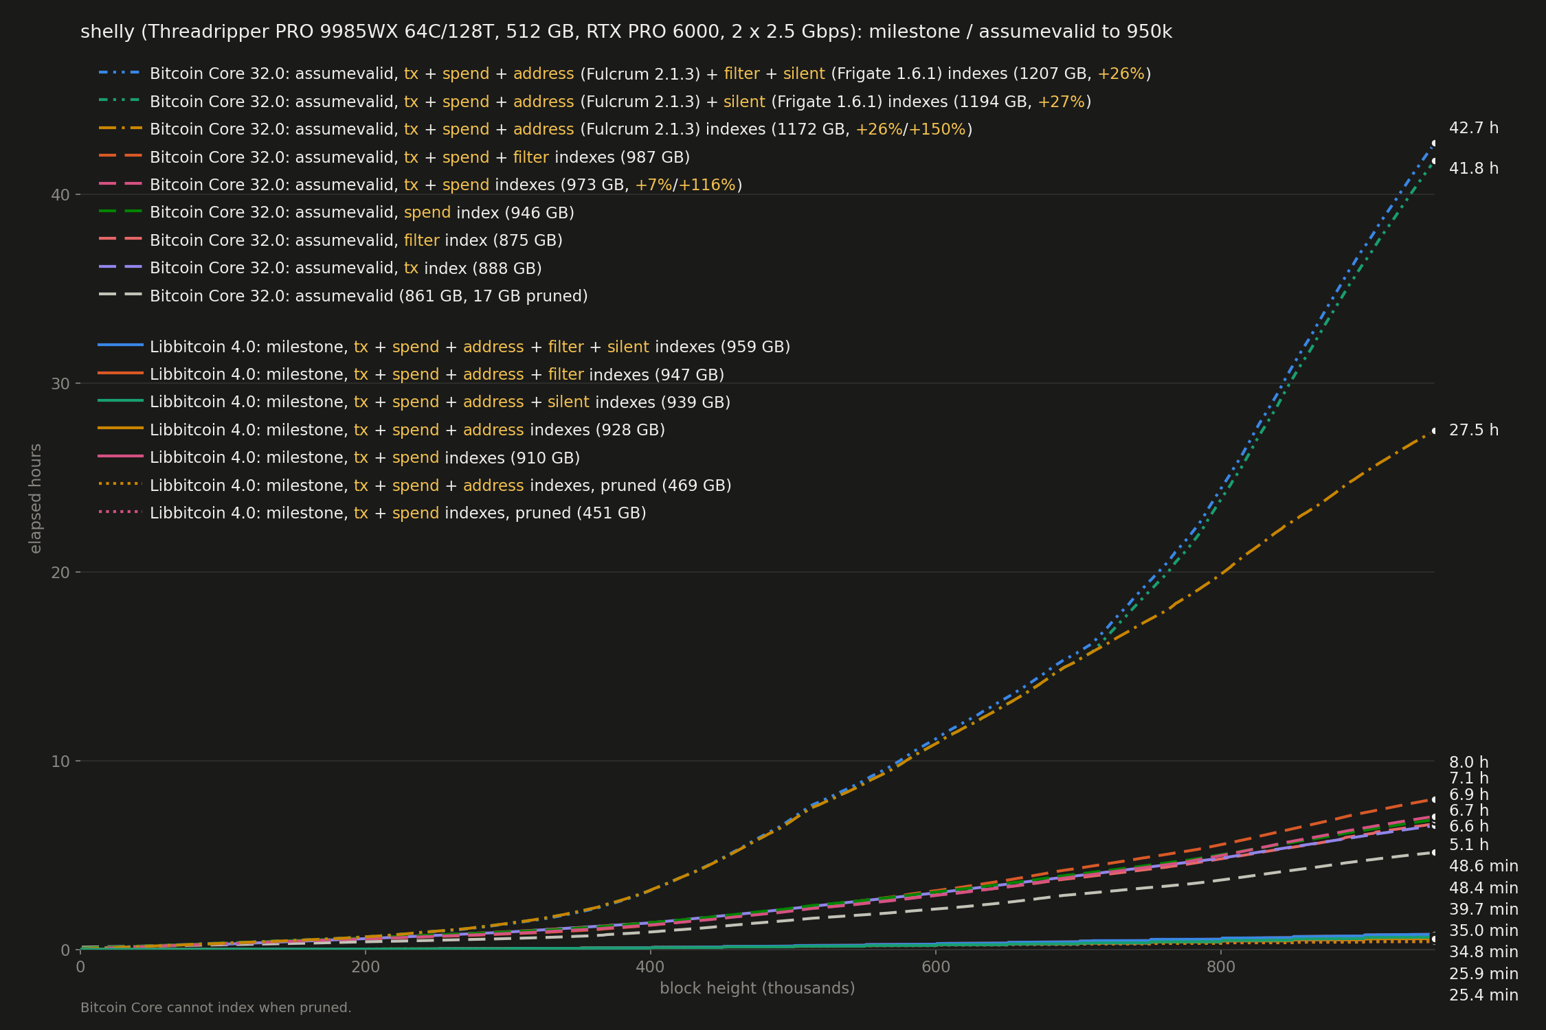1546x1030 pixels.
Task: Click the x-axis tick label '600'
Action: pos(936,967)
